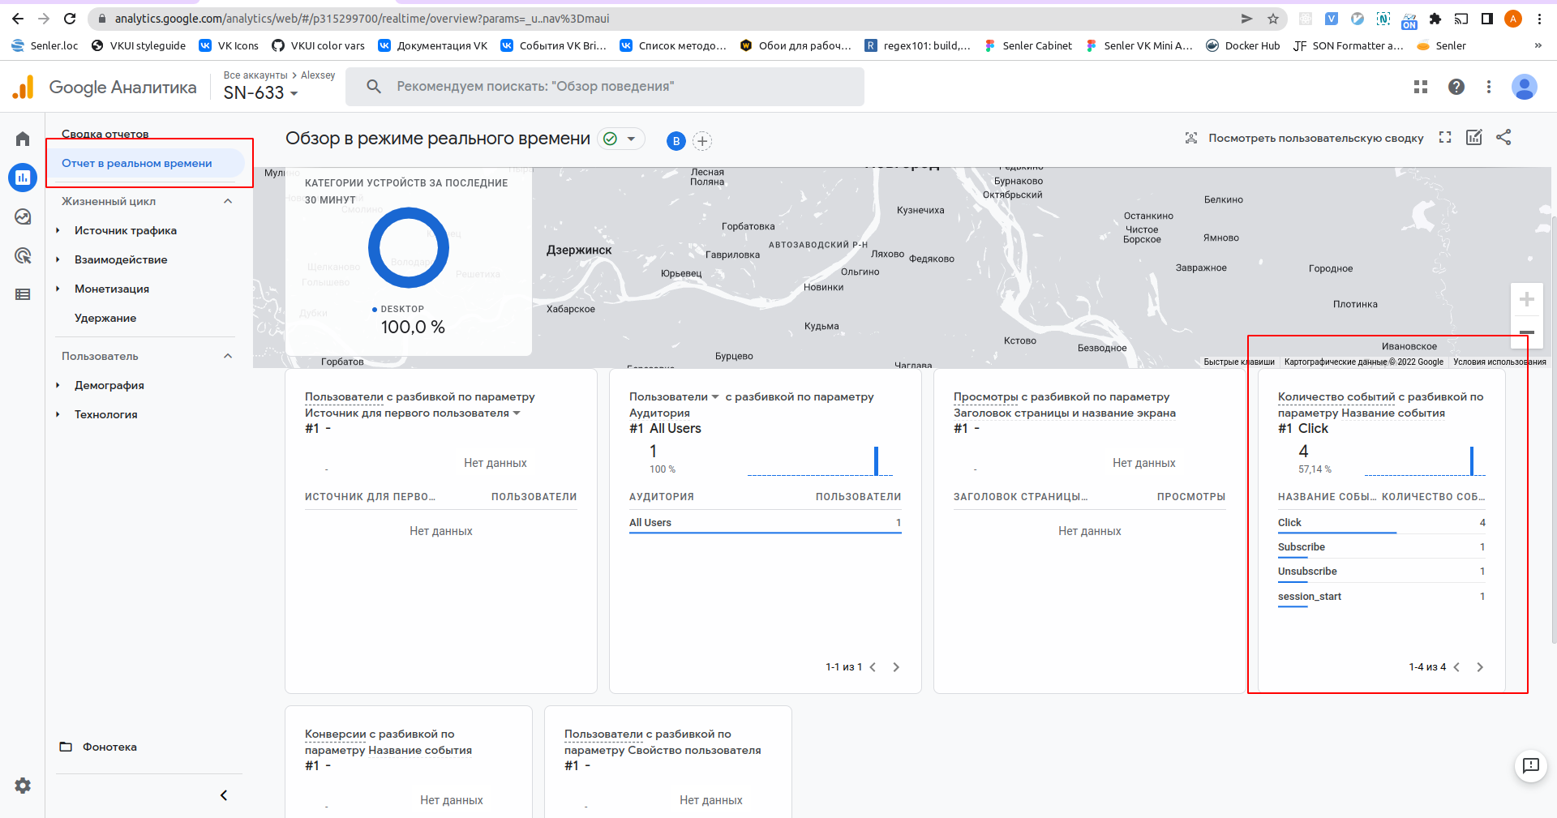1557x818 pixels.
Task: Click Посмотреть пользовательскую сводку button
Action: coord(1304,139)
